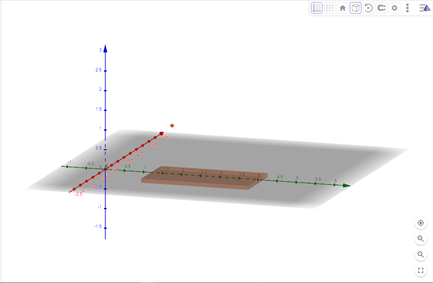433x283 pixels.
Task: Click the label 3 at top of blue axis
Action: click(100, 50)
